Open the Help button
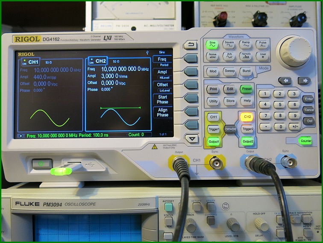323x243 pixels. [247, 101]
